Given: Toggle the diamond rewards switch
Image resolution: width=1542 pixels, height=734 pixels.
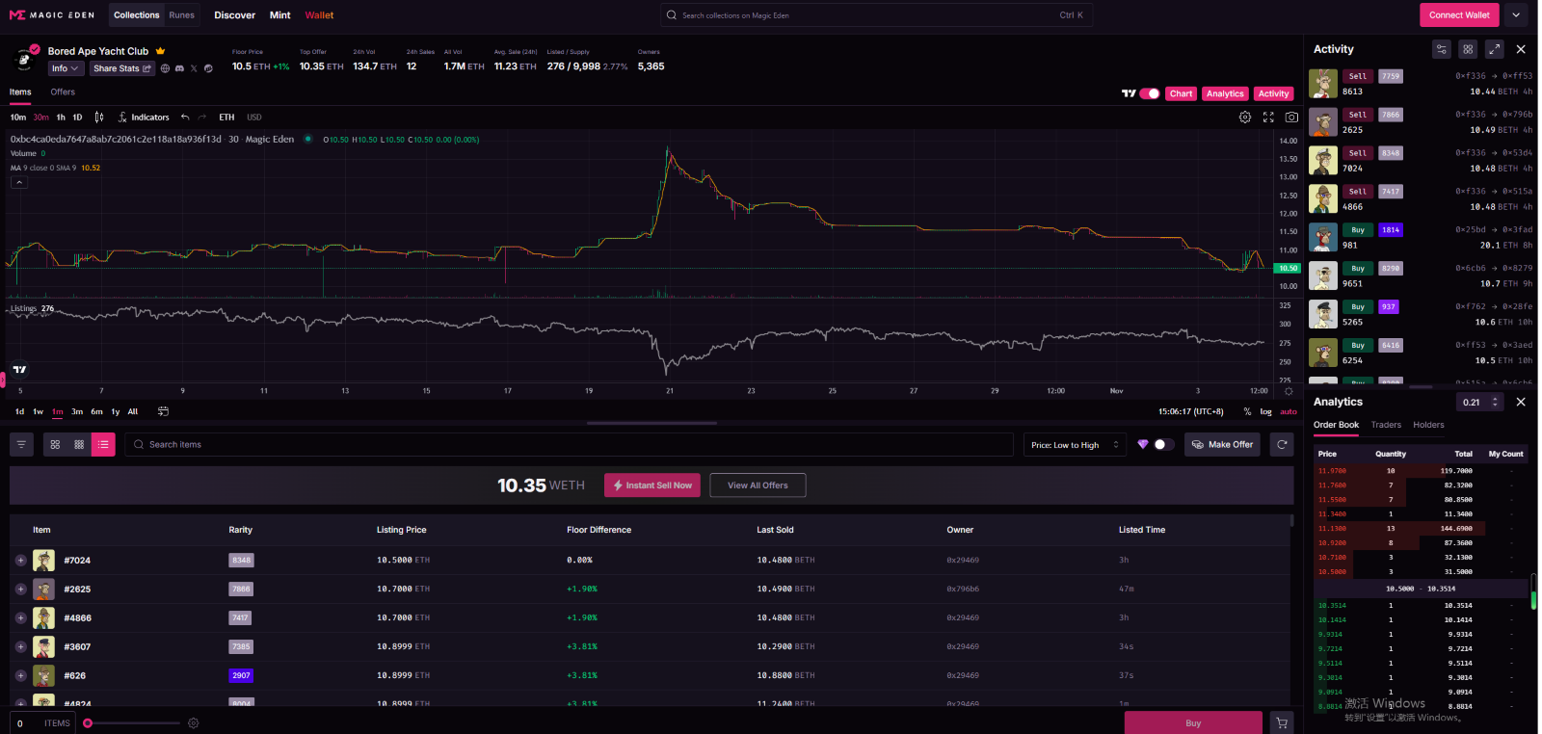Looking at the screenshot, I should pos(1164,444).
